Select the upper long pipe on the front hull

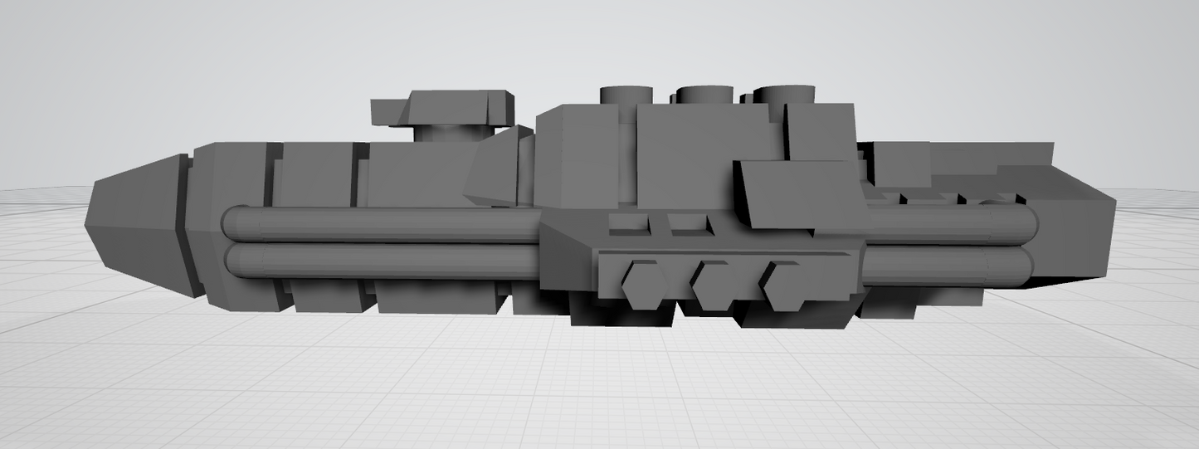coord(382,224)
